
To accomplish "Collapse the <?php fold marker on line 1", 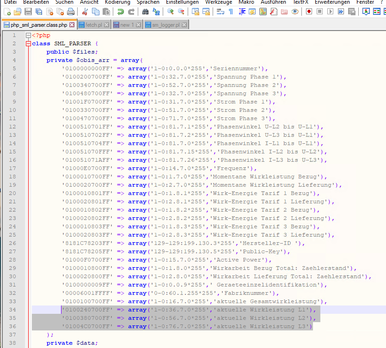I will 28,35.
